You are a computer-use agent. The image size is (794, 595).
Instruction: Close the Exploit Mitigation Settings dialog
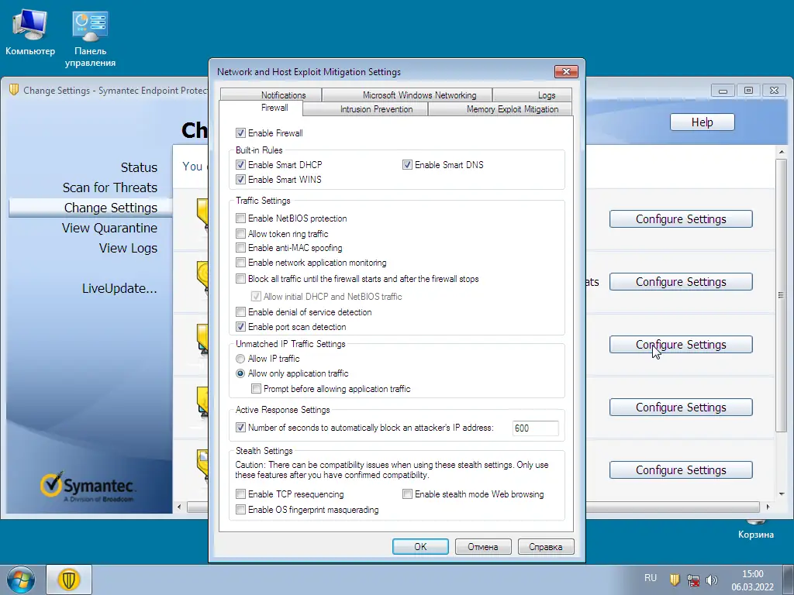click(x=566, y=72)
